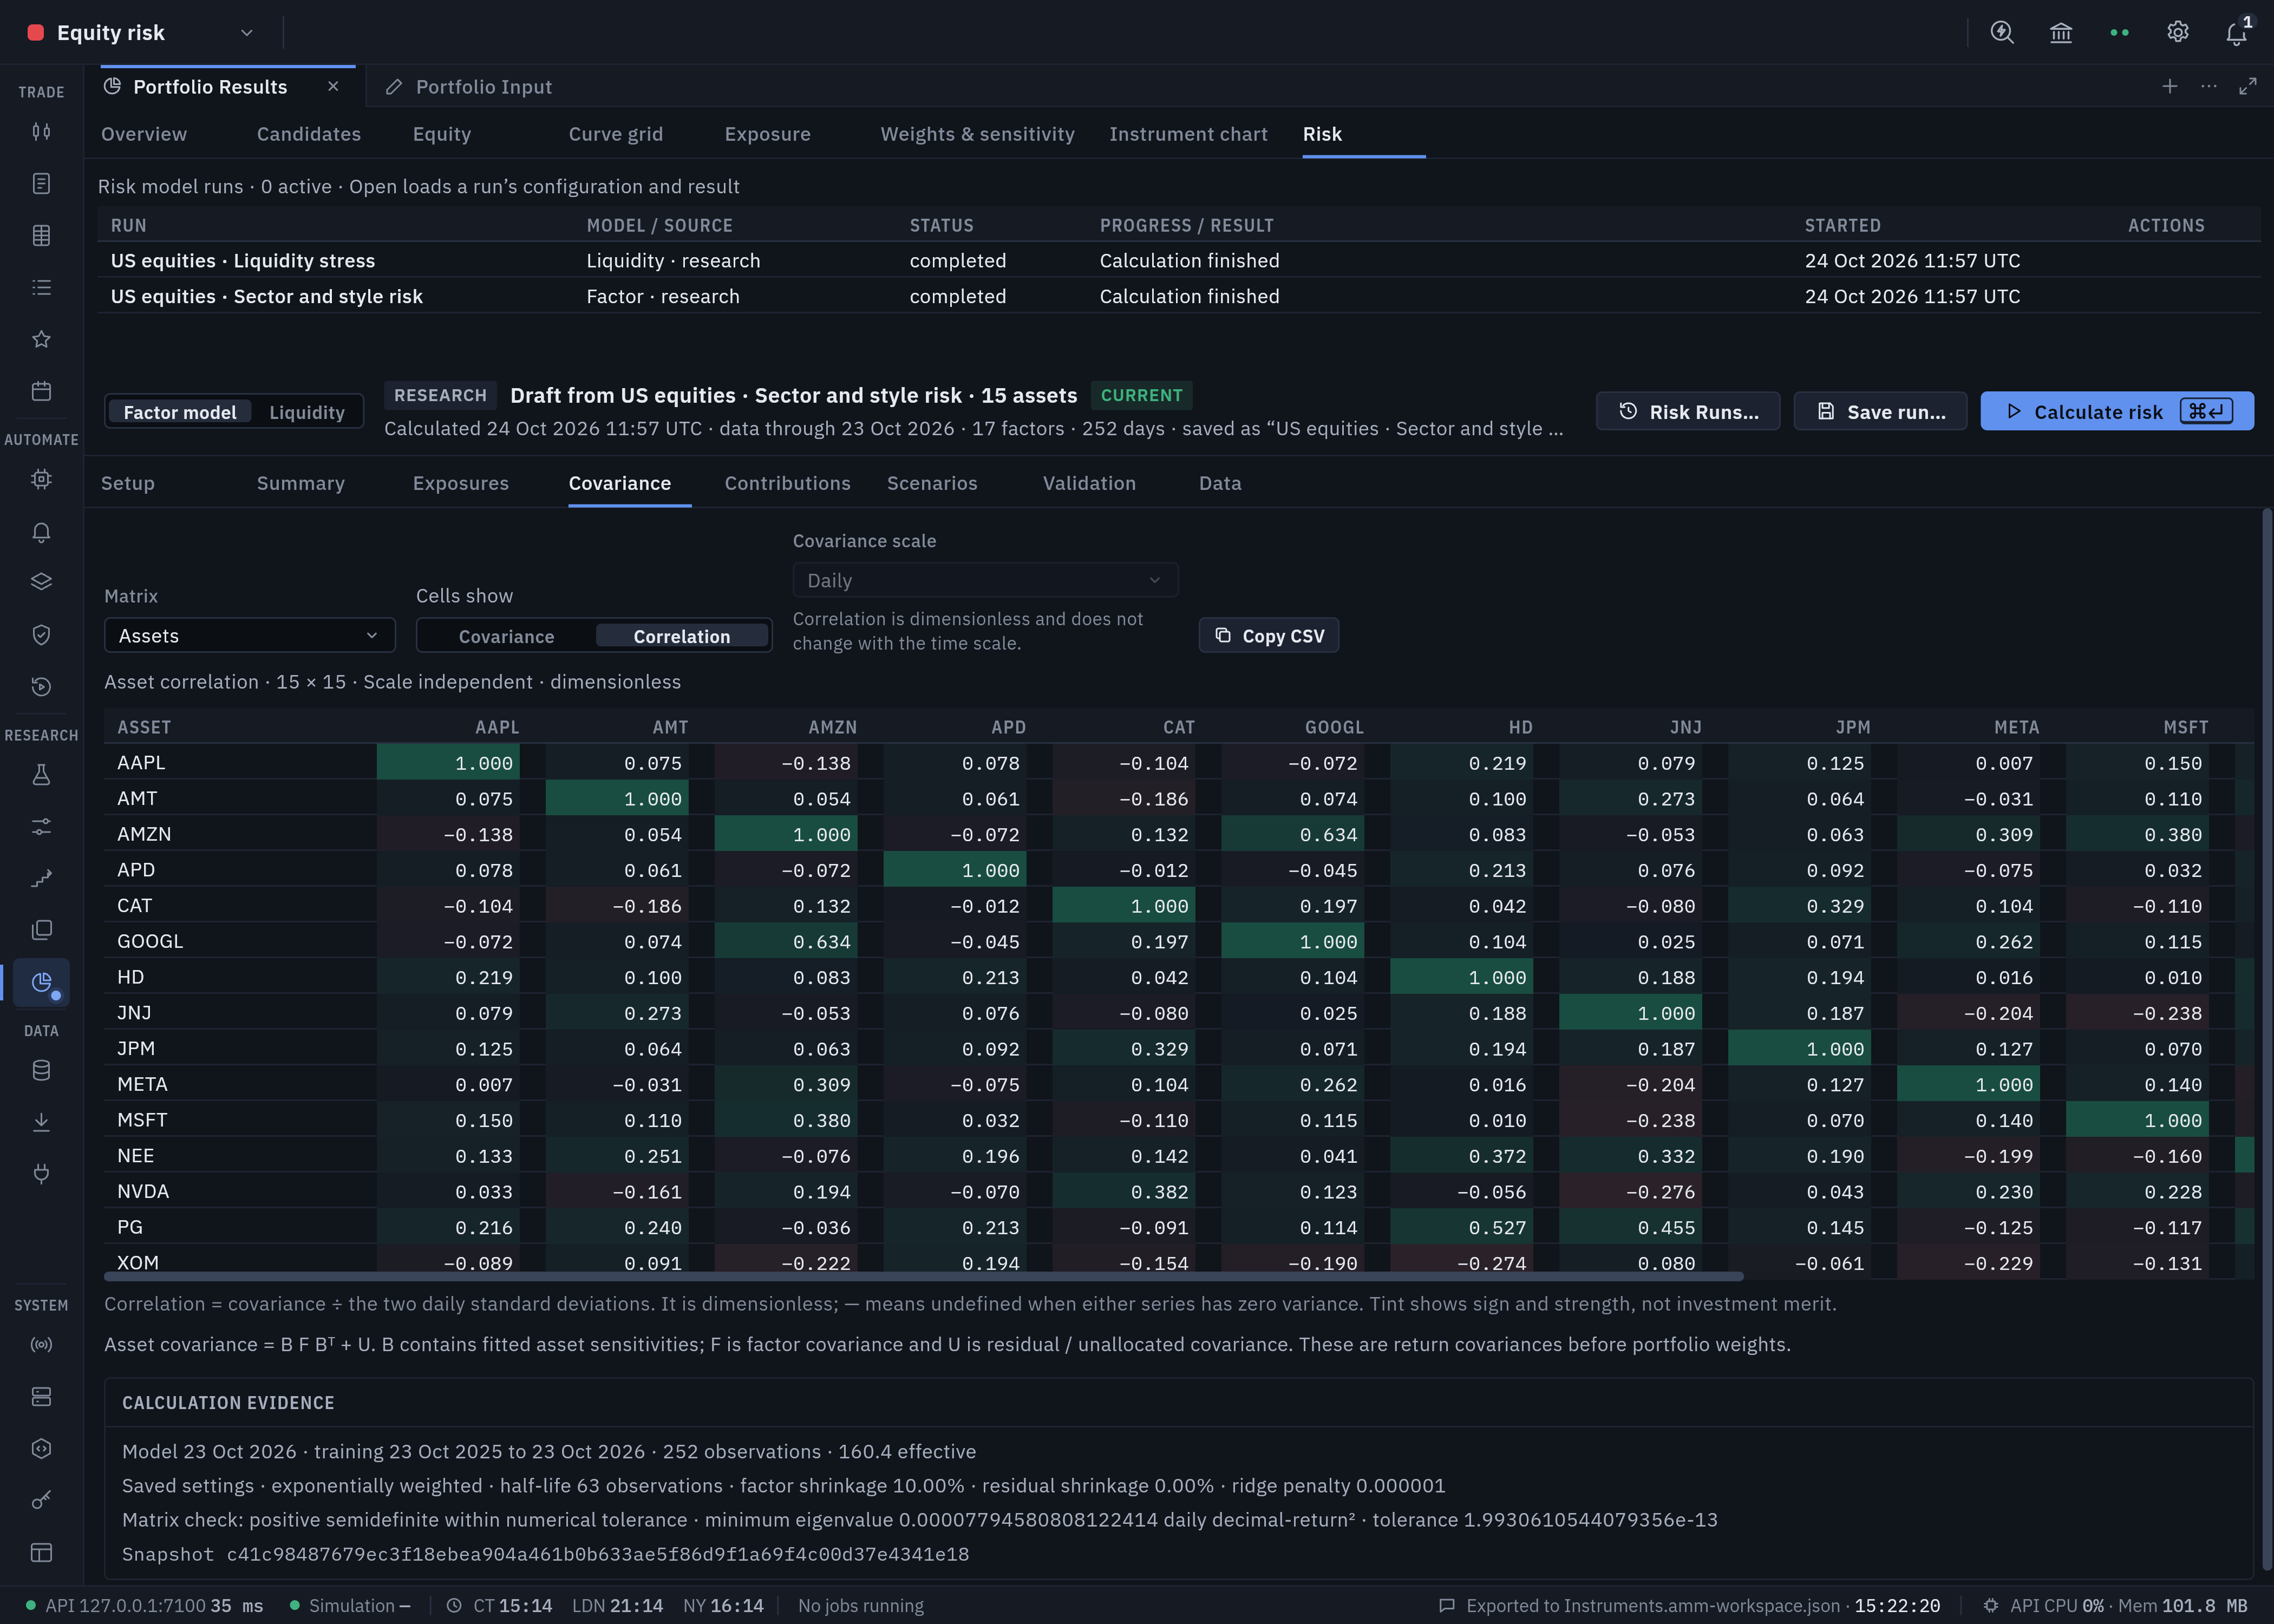Select the Factor model toggle
The image size is (2274, 1624).
[180, 412]
